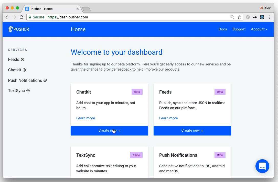
Task: Open the Account dropdown menu
Action: coord(259,29)
